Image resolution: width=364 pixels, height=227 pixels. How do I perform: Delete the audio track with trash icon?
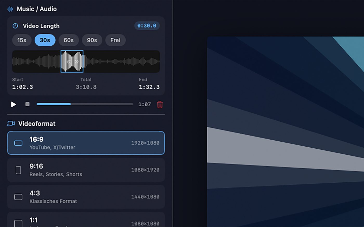160,105
